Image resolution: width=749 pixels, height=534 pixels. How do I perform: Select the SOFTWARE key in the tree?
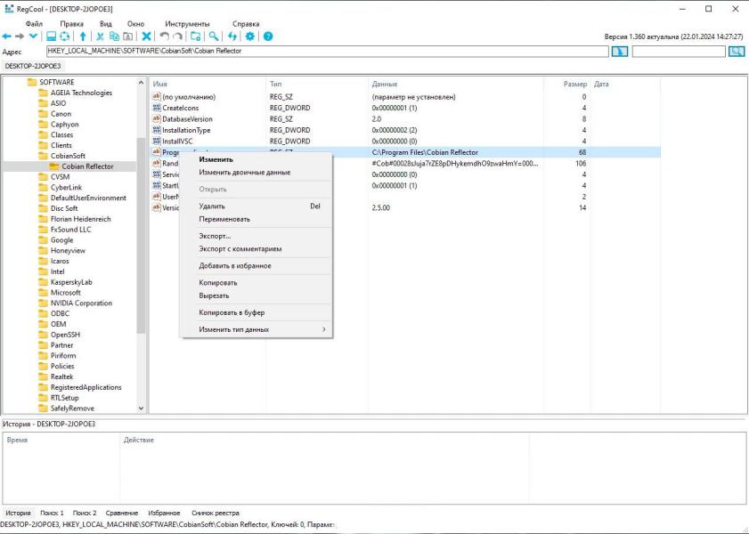57,82
